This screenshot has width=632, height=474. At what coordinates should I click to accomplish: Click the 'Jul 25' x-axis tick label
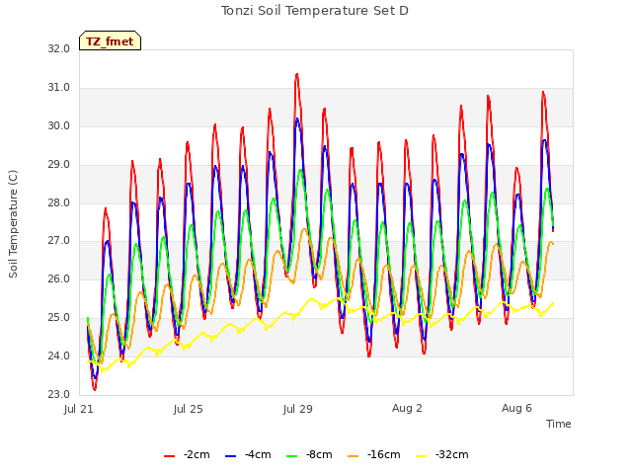coord(189,409)
